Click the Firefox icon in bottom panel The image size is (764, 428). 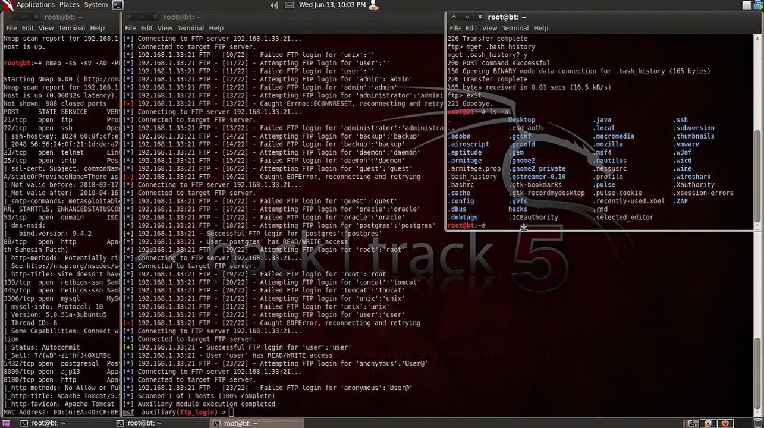(x=725, y=423)
